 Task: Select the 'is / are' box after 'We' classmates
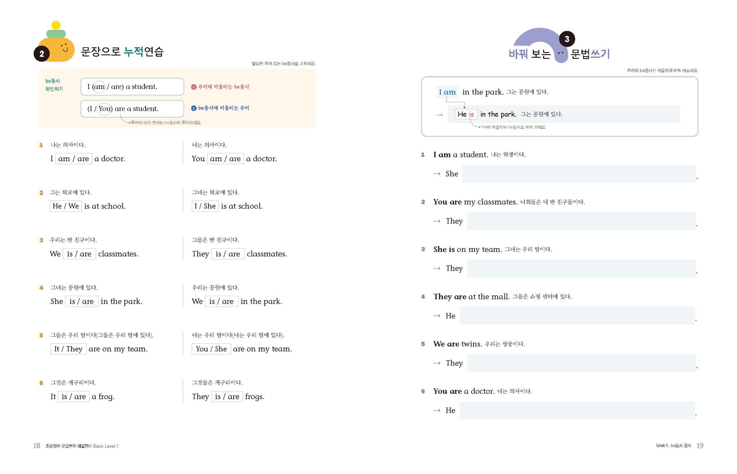79,254
